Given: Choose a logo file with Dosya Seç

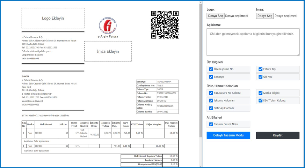Looking at the screenshot, I should [x=215, y=16].
